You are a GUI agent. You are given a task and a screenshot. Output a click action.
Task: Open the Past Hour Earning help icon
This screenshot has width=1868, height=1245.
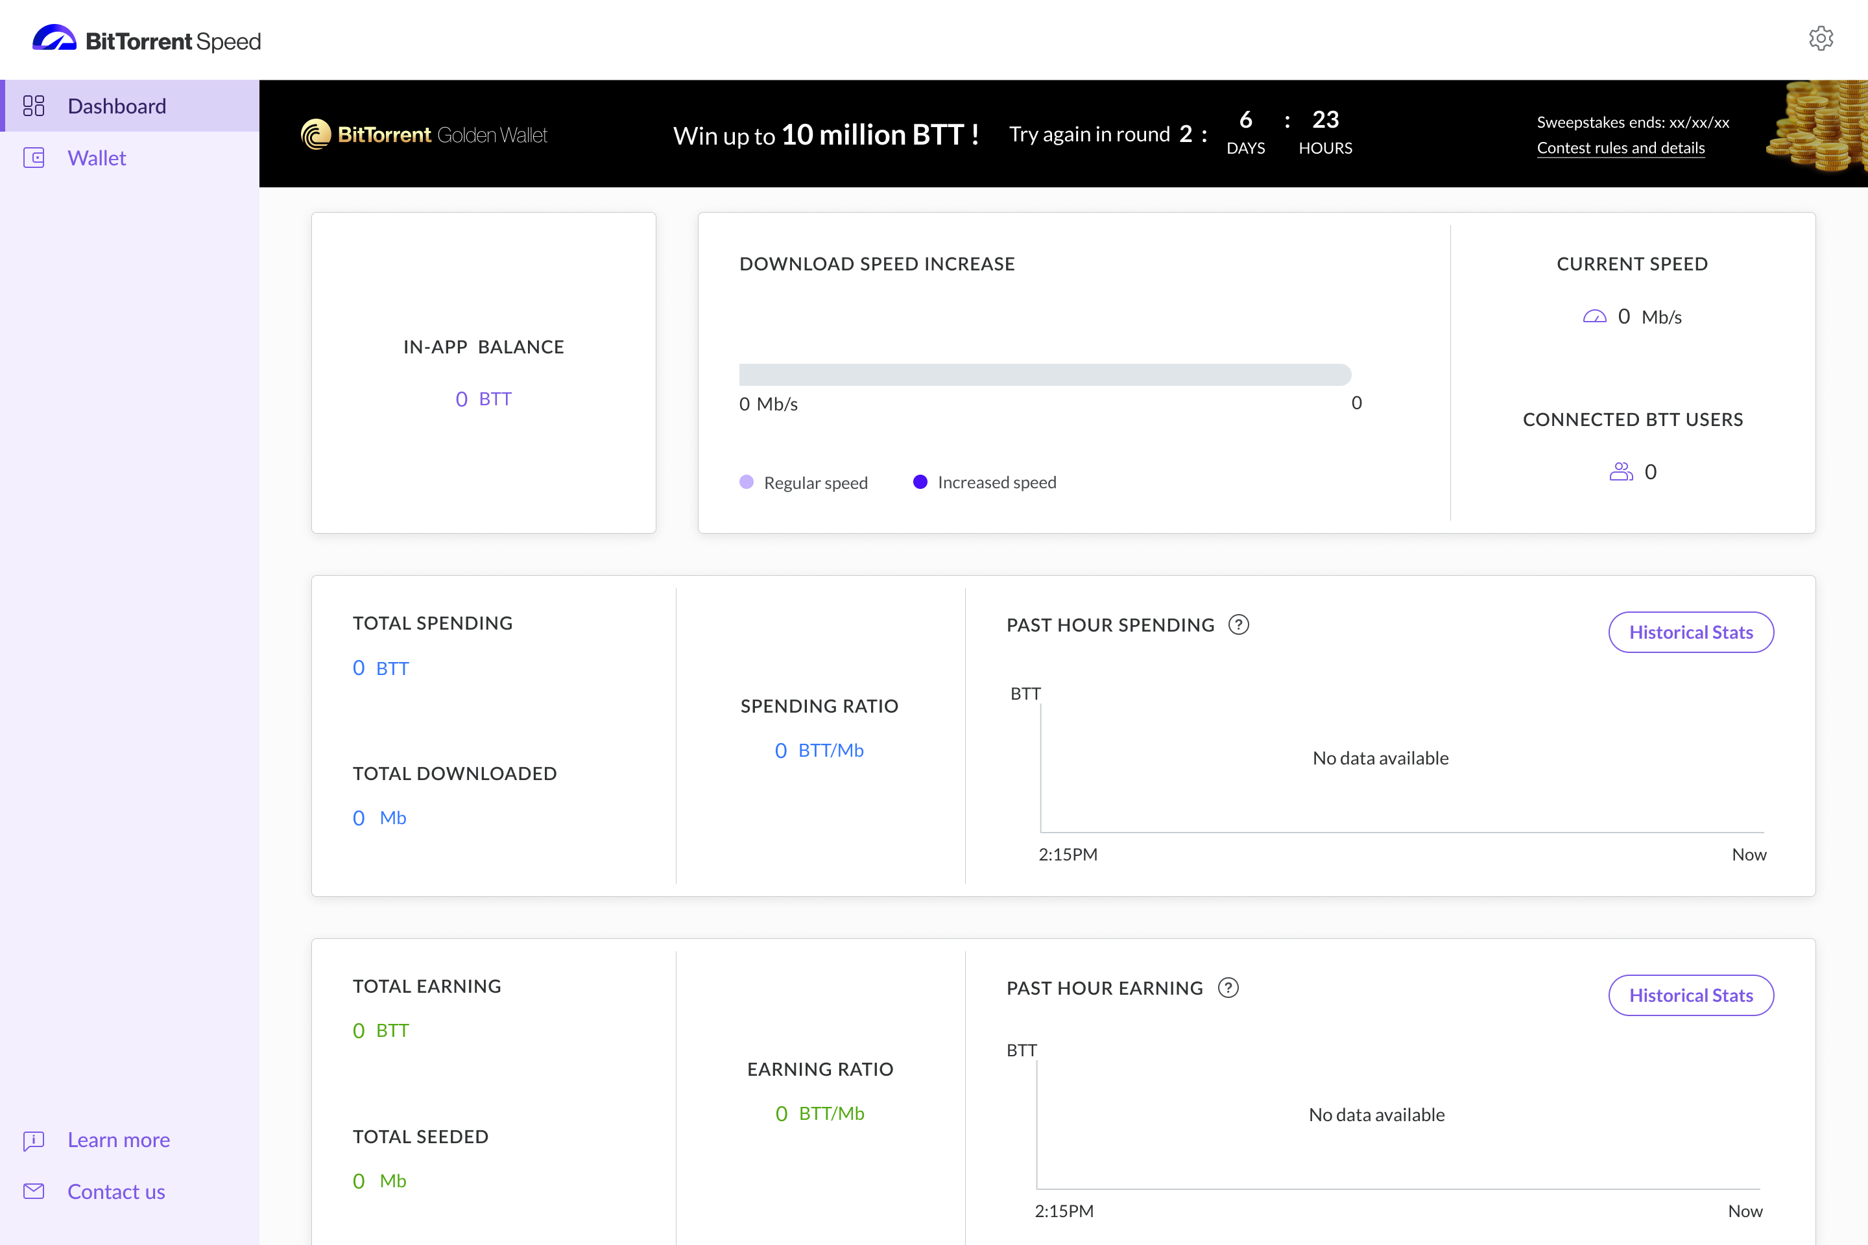click(1228, 988)
